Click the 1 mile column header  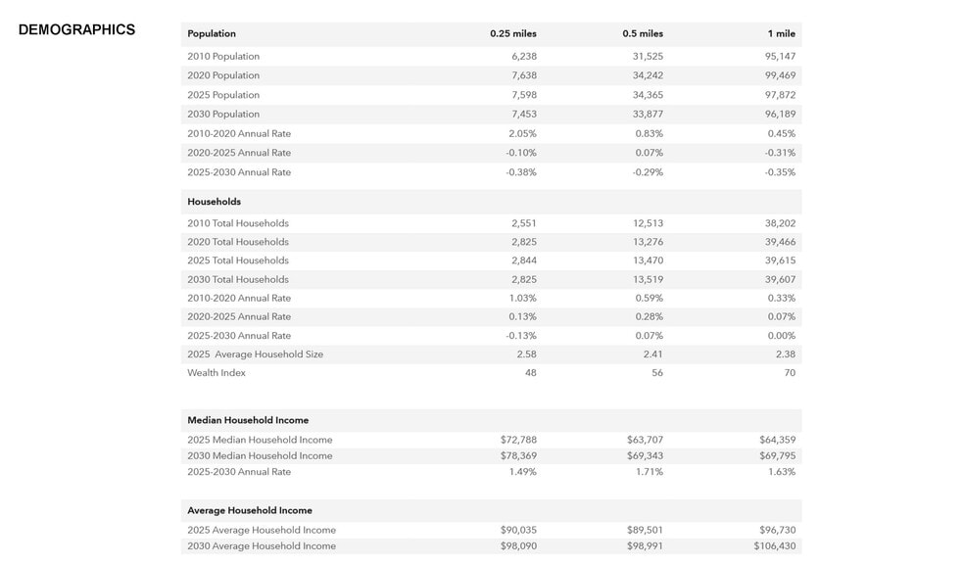point(782,34)
